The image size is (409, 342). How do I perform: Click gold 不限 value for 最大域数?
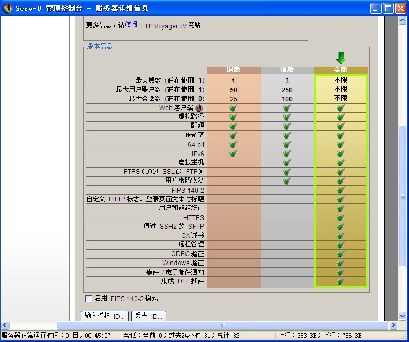341,79
